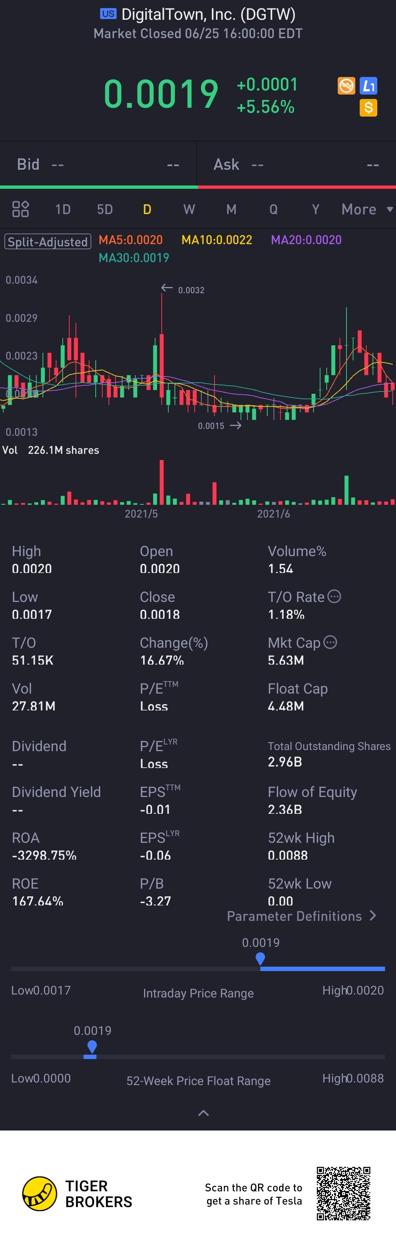Expand the More timeframes dropdown

coord(367,209)
